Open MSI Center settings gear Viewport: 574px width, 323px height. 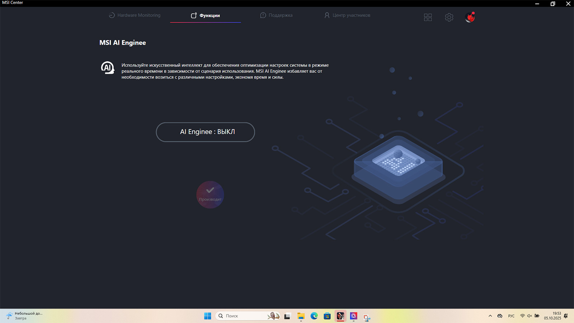[x=449, y=17]
